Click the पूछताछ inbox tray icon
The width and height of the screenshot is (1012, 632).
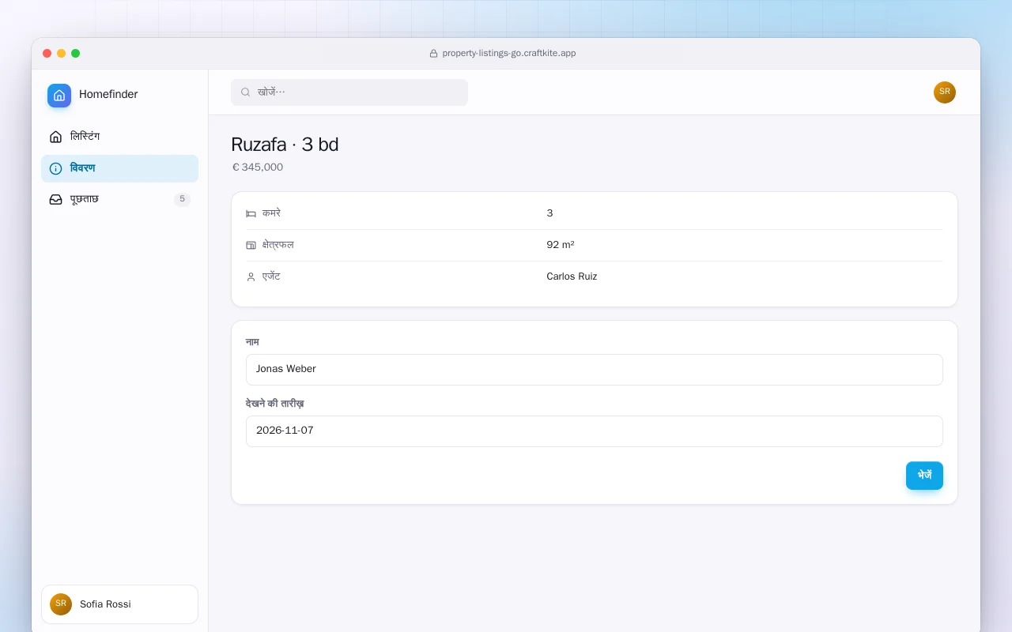tap(55, 199)
